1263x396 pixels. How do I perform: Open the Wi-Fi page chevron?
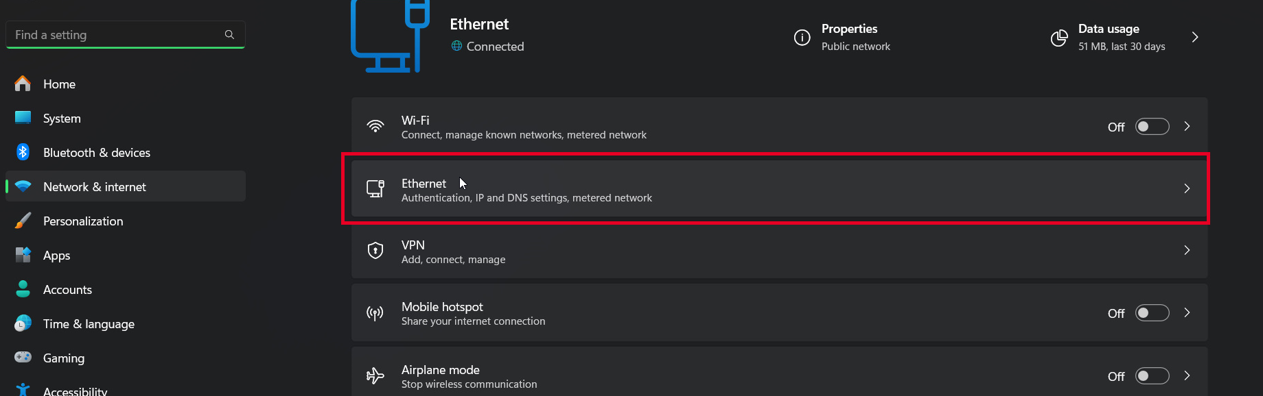[x=1187, y=127]
